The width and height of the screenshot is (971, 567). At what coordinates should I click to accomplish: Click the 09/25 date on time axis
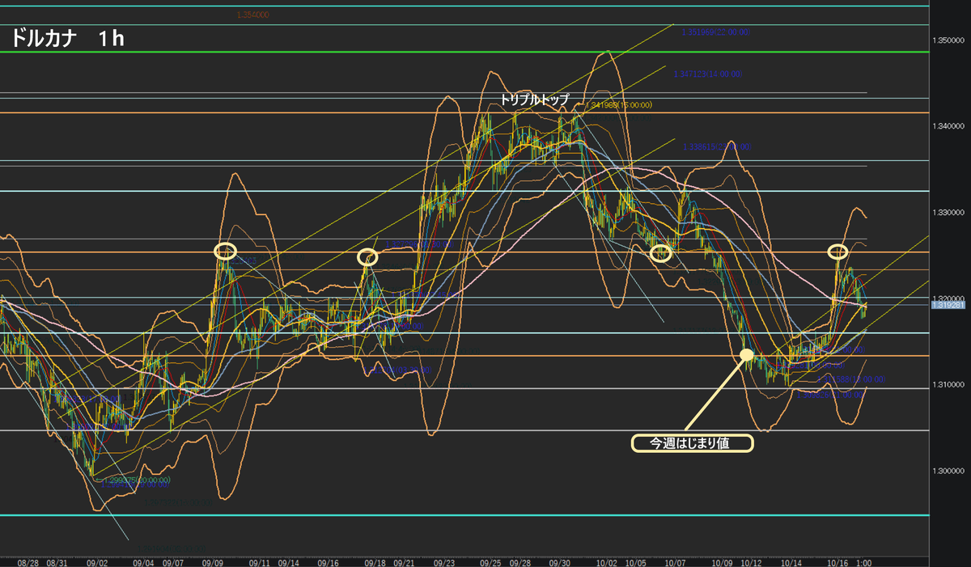[x=490, y=561]
